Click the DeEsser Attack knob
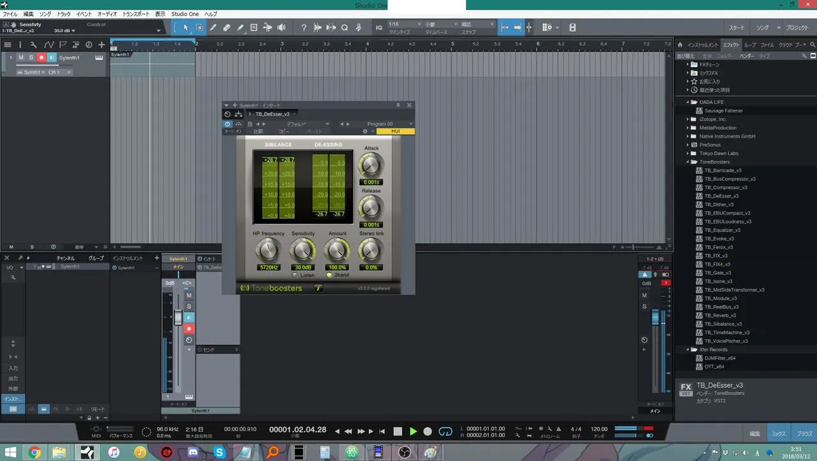 (371, 166)
